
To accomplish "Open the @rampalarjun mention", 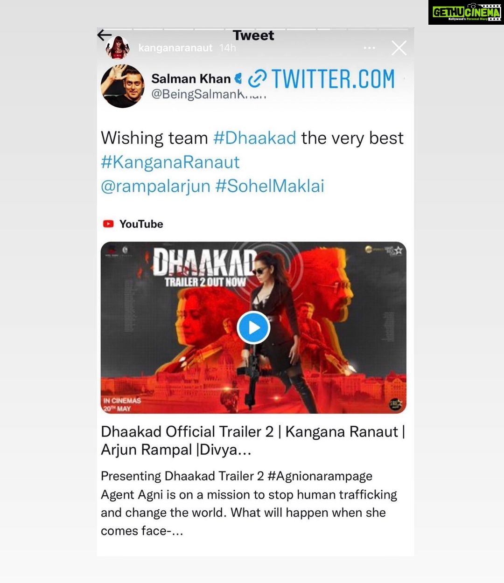I will 156,186.
